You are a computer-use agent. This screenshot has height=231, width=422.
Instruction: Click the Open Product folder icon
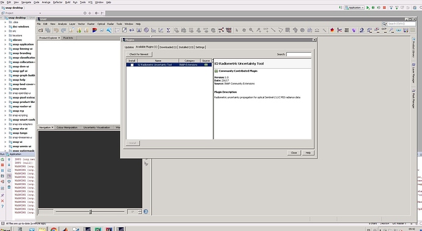click(40, 30)
